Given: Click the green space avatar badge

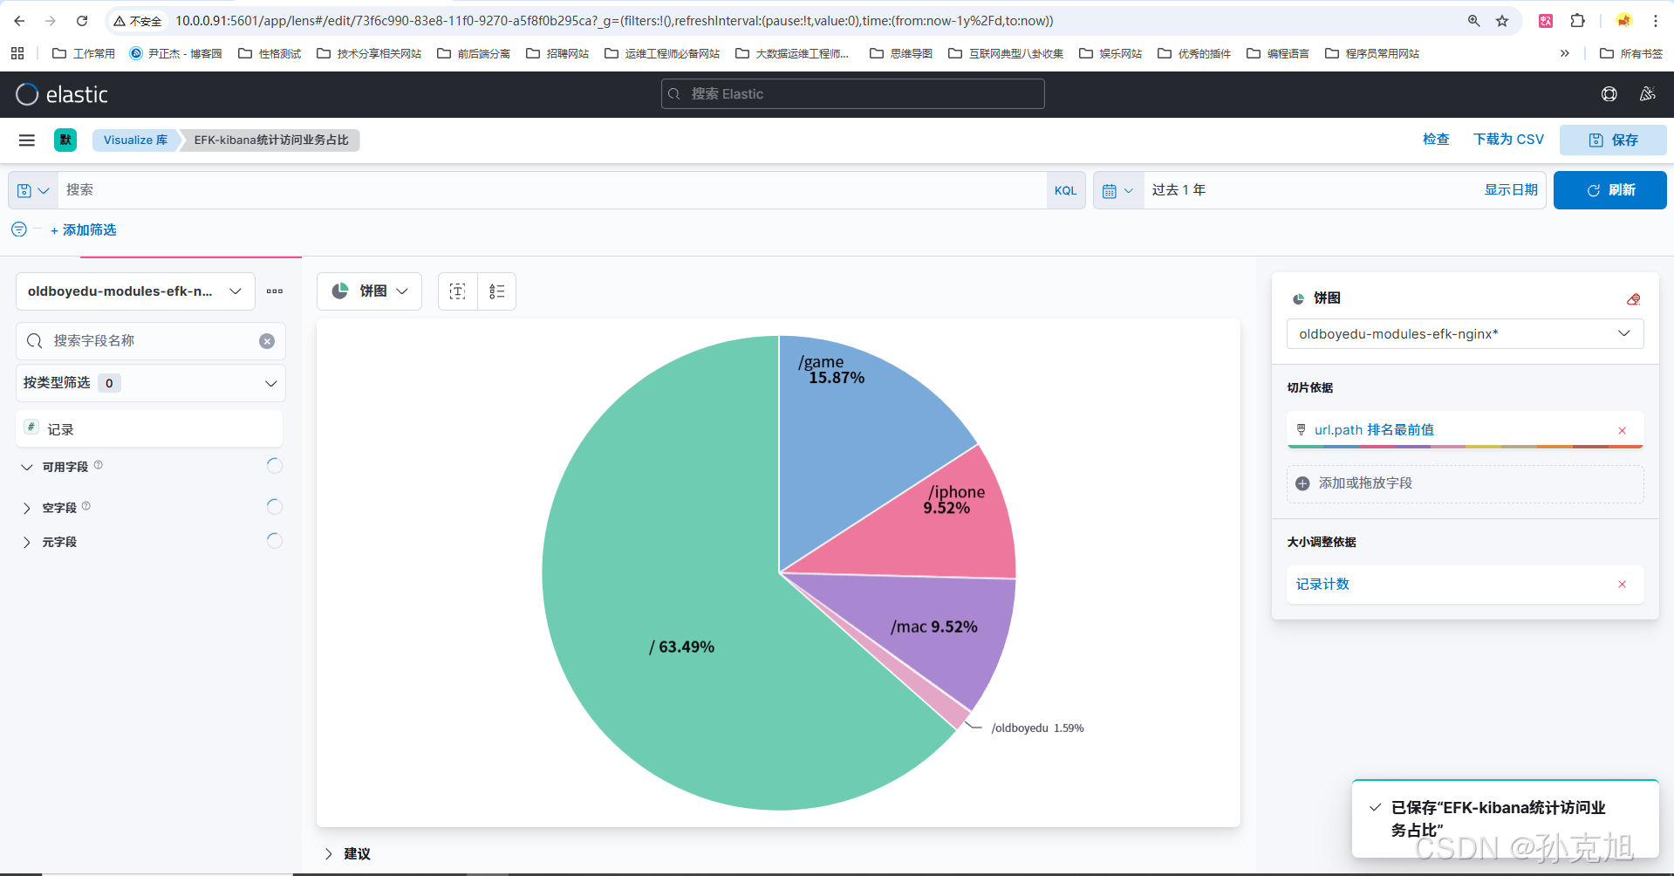Looking at the screenshot, I should click(65, 140).
